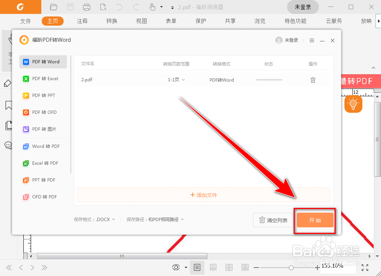The image size is (381, 276).
Task: Switch to the 主页 tab
Action: 53,21
